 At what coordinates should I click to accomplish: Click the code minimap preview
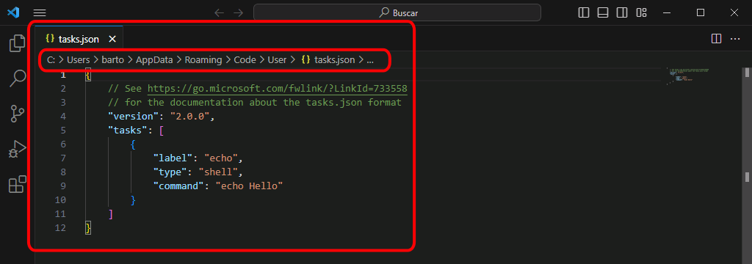tap(688, 76)
